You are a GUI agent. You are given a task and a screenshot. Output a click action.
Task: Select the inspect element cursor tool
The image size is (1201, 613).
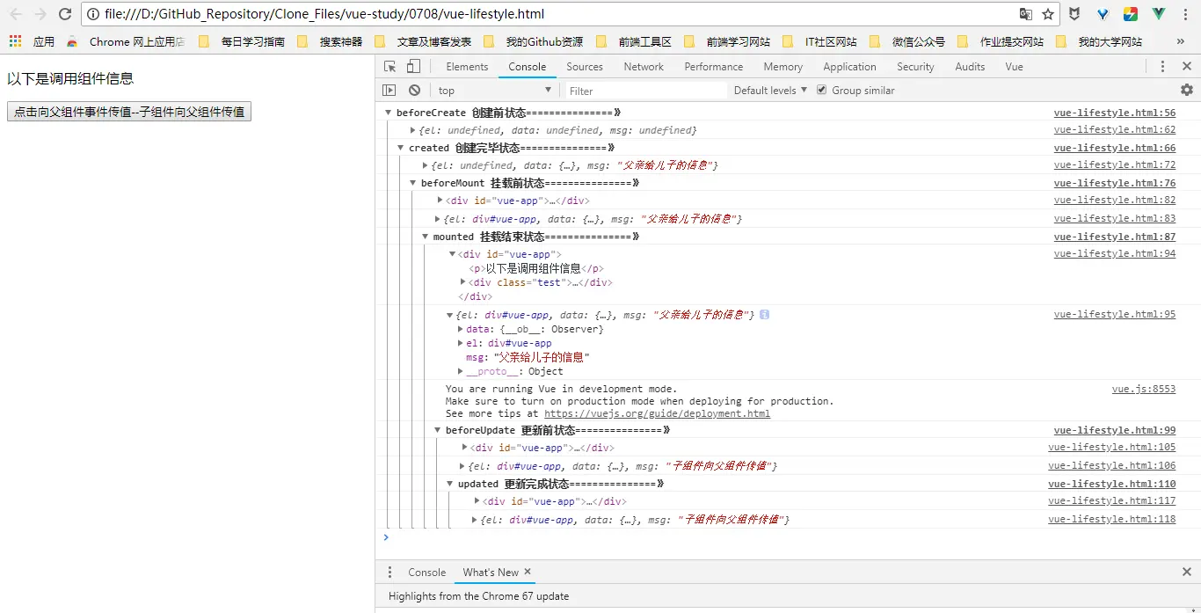389,66
